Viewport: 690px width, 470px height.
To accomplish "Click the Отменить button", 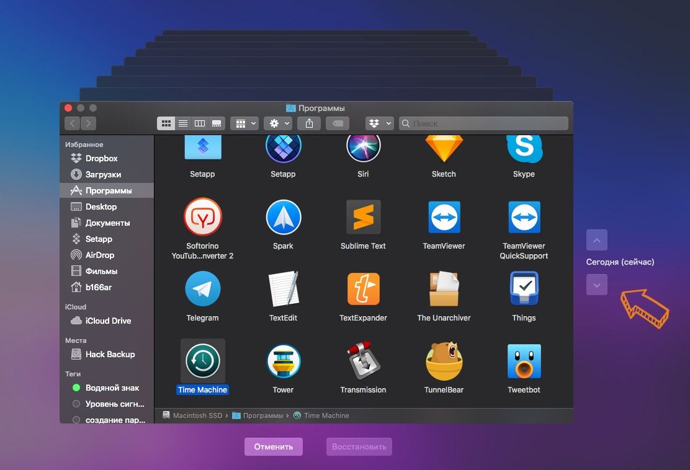I will click(x=273, y=446).
